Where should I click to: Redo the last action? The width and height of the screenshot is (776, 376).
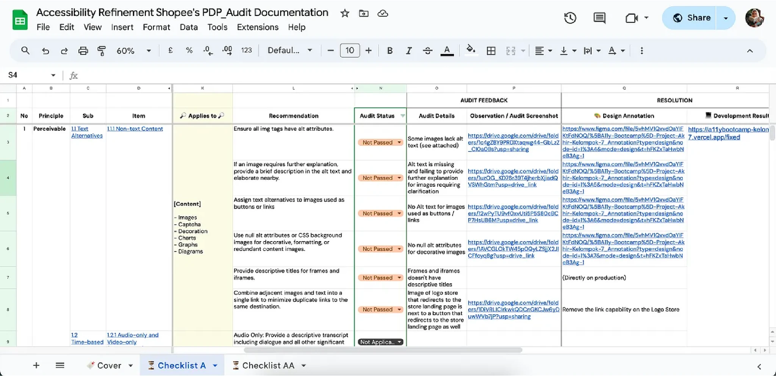coord(64,50)
